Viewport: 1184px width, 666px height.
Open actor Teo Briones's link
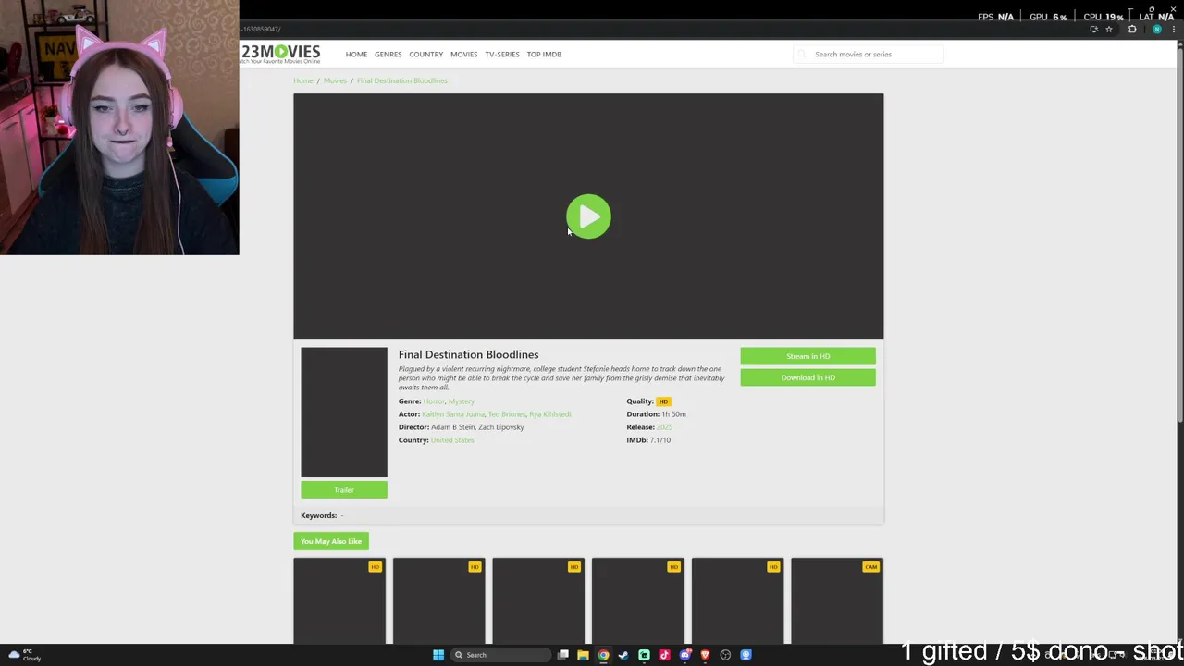[x=507, y=414]
